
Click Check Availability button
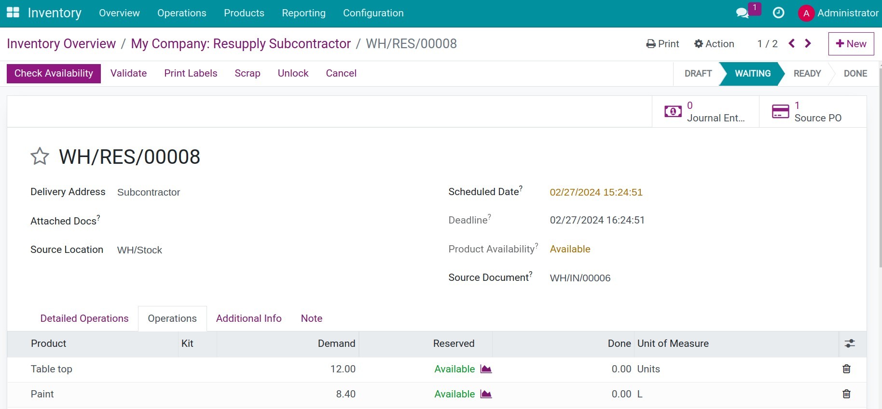coord(54,73)
